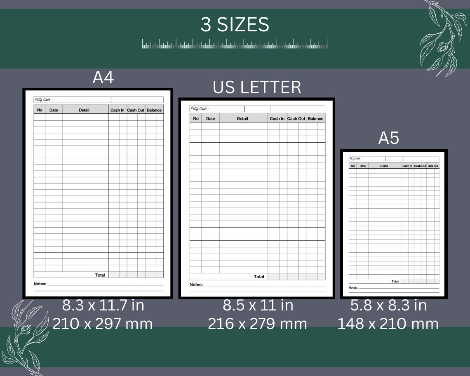The height and width of the screenshot is (376, 470).
Task: Click the 'Petty Cash' title on US Letter sheet
Action: pos(200,108)
